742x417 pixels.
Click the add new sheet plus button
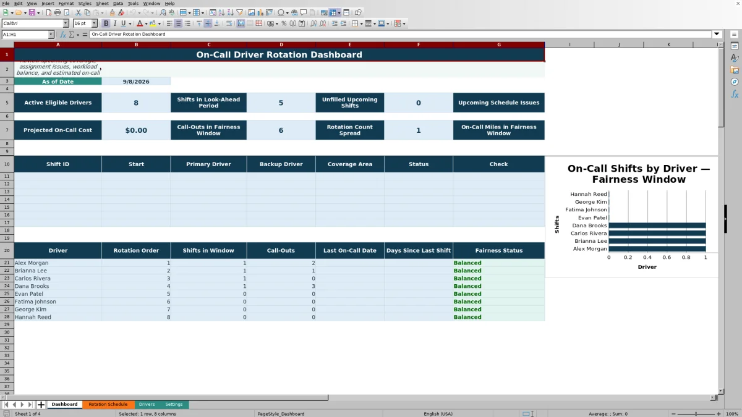tap(41, 405)
